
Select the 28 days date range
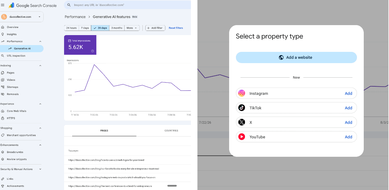tap(100, 28)
